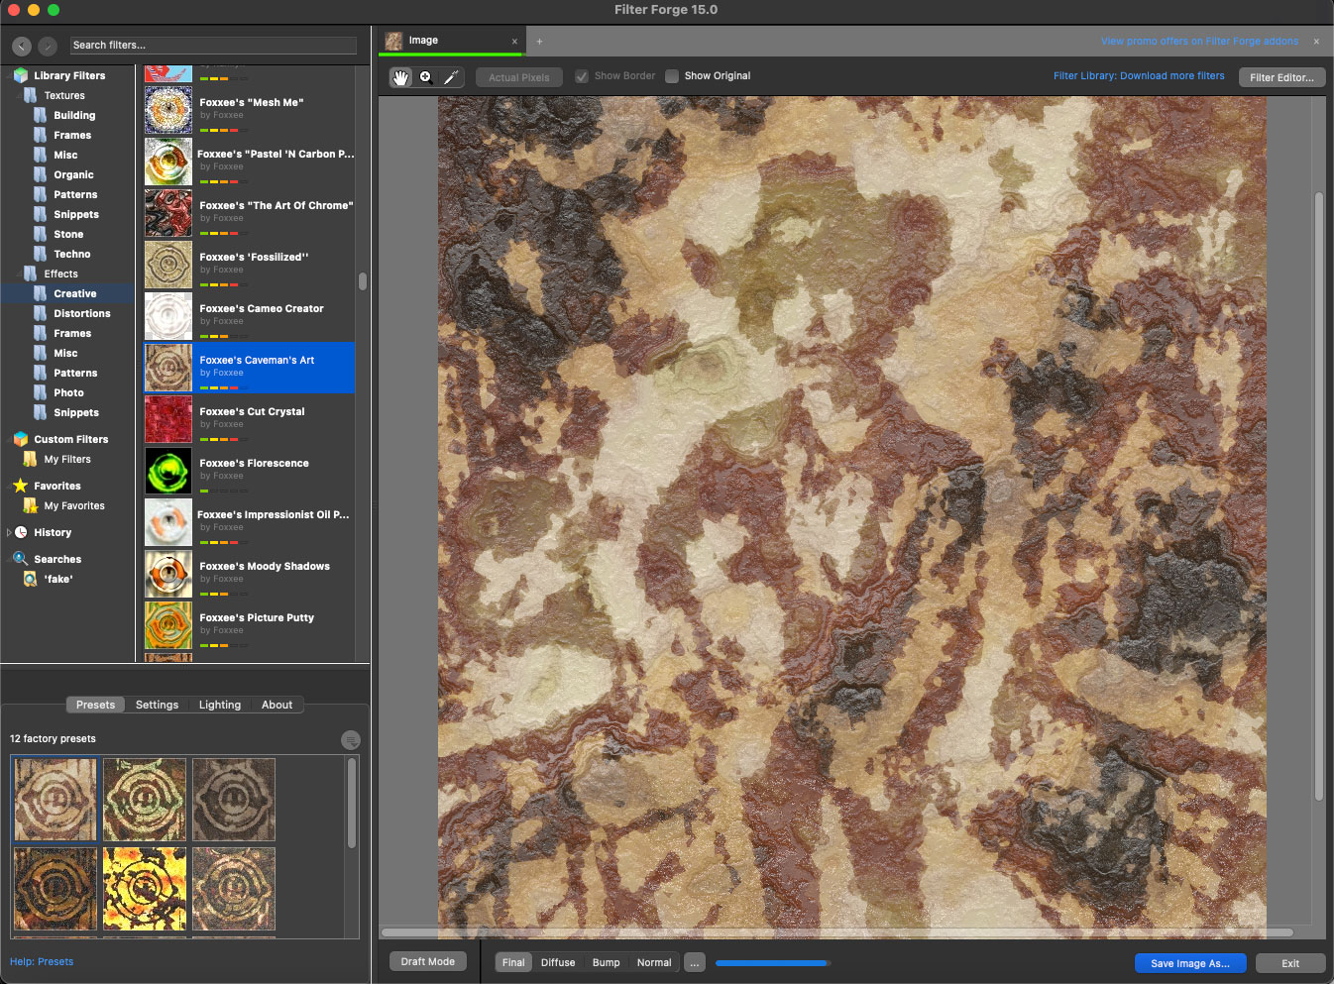Toggle the Show Border checkbox
The image size is (1334, 984).
[582, 76]
